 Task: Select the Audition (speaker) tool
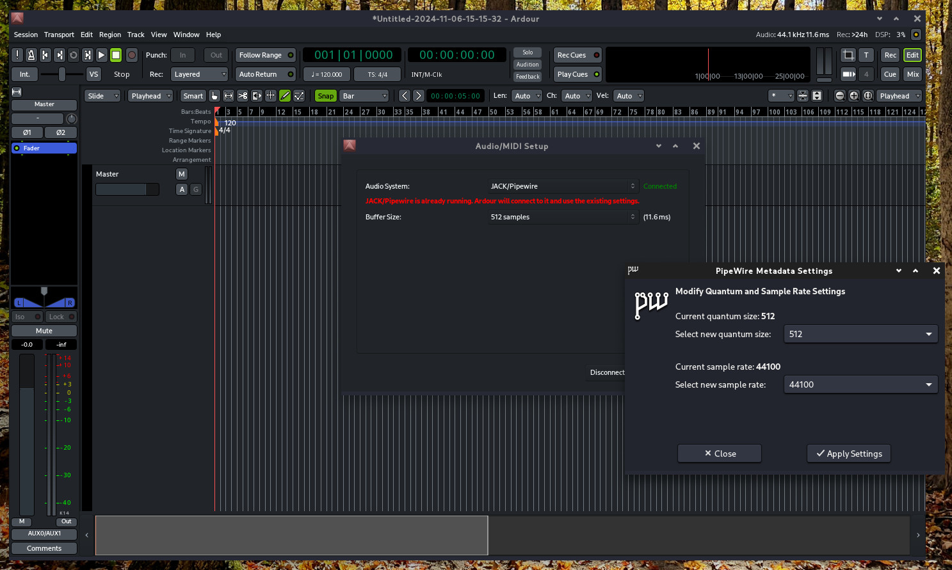257,96
